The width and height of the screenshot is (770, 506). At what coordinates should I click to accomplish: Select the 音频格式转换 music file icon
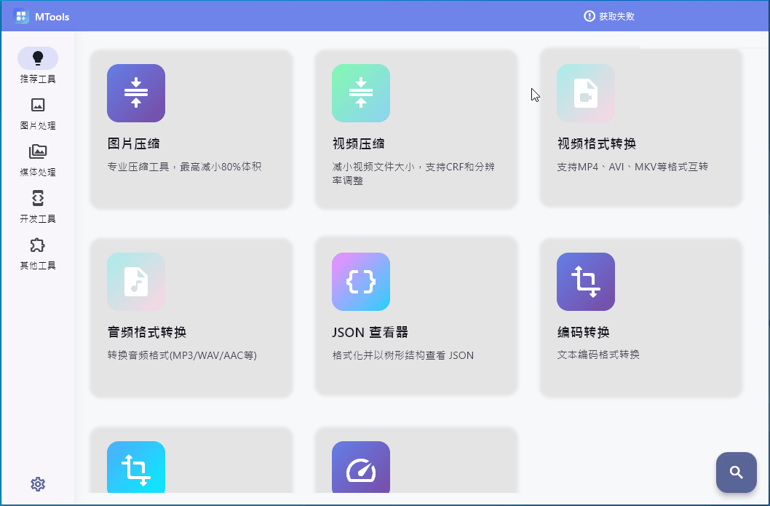point(136,282)
